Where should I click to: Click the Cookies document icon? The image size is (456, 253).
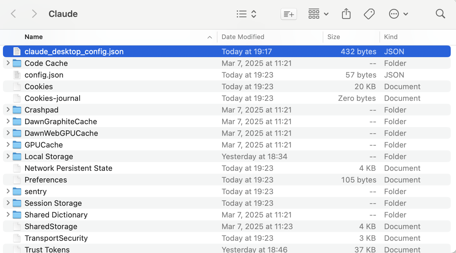[17, 87]
